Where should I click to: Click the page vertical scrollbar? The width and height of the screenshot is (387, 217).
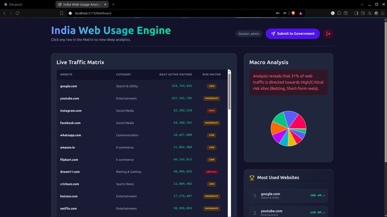[386, 91]
